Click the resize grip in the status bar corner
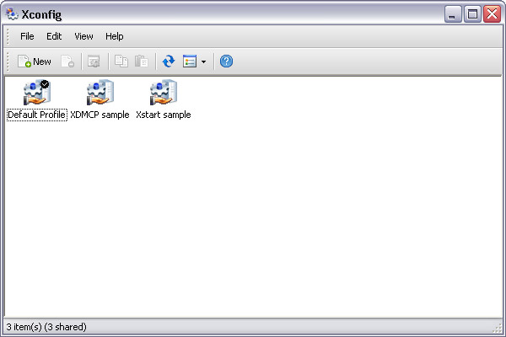 coord(498,329)
